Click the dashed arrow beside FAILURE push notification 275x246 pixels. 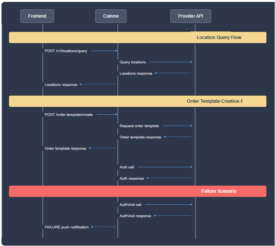click(x=103, y=227)
